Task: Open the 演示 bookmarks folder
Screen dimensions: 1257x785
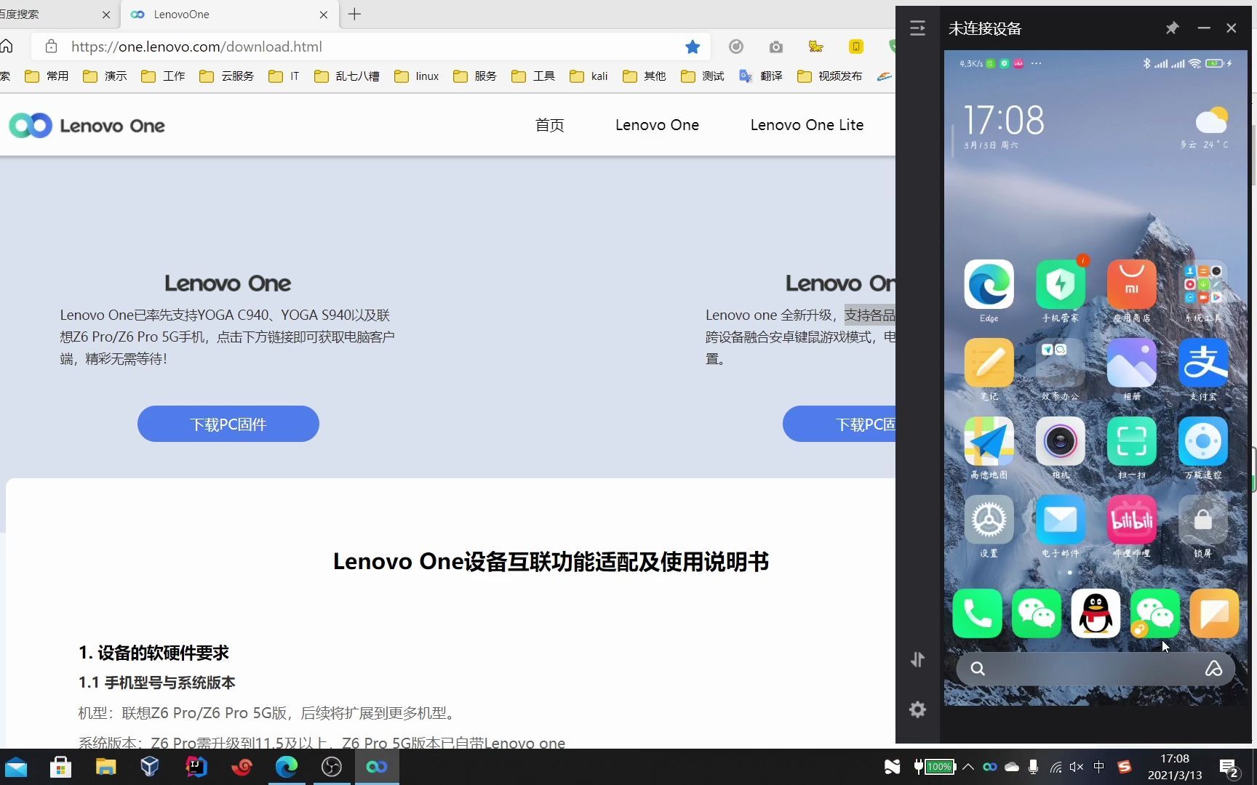Action: pos(105,76)
